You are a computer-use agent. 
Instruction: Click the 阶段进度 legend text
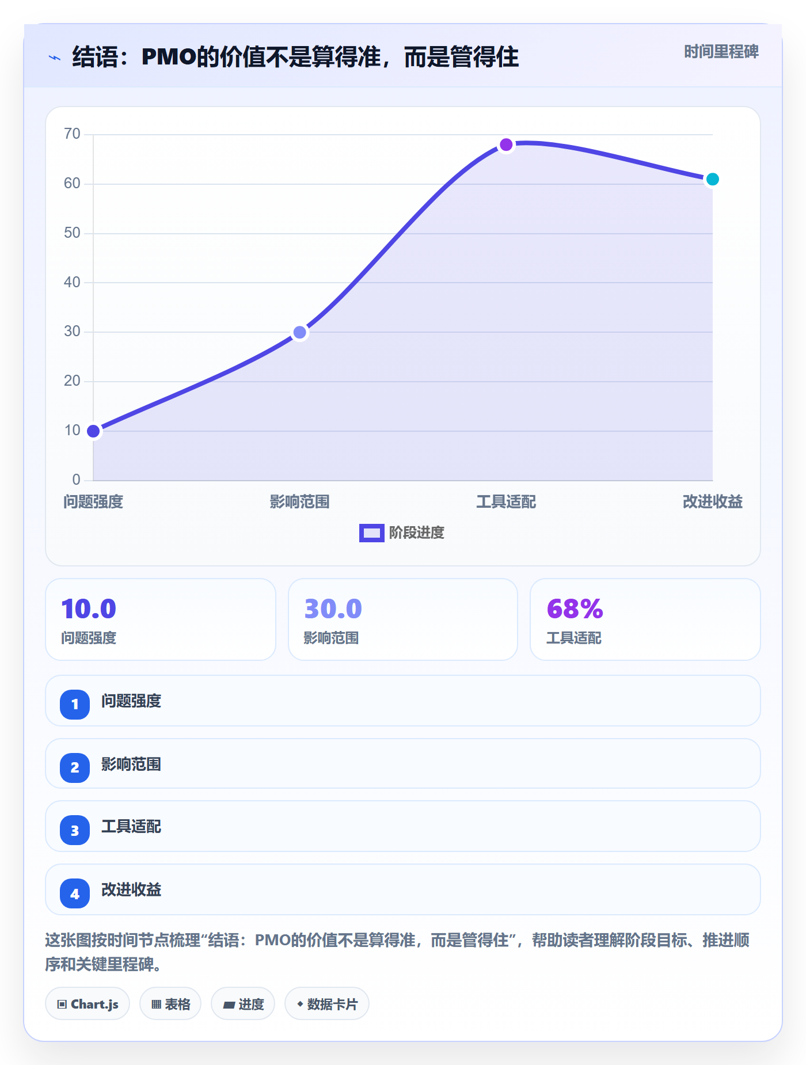click(x=417, y=533)
